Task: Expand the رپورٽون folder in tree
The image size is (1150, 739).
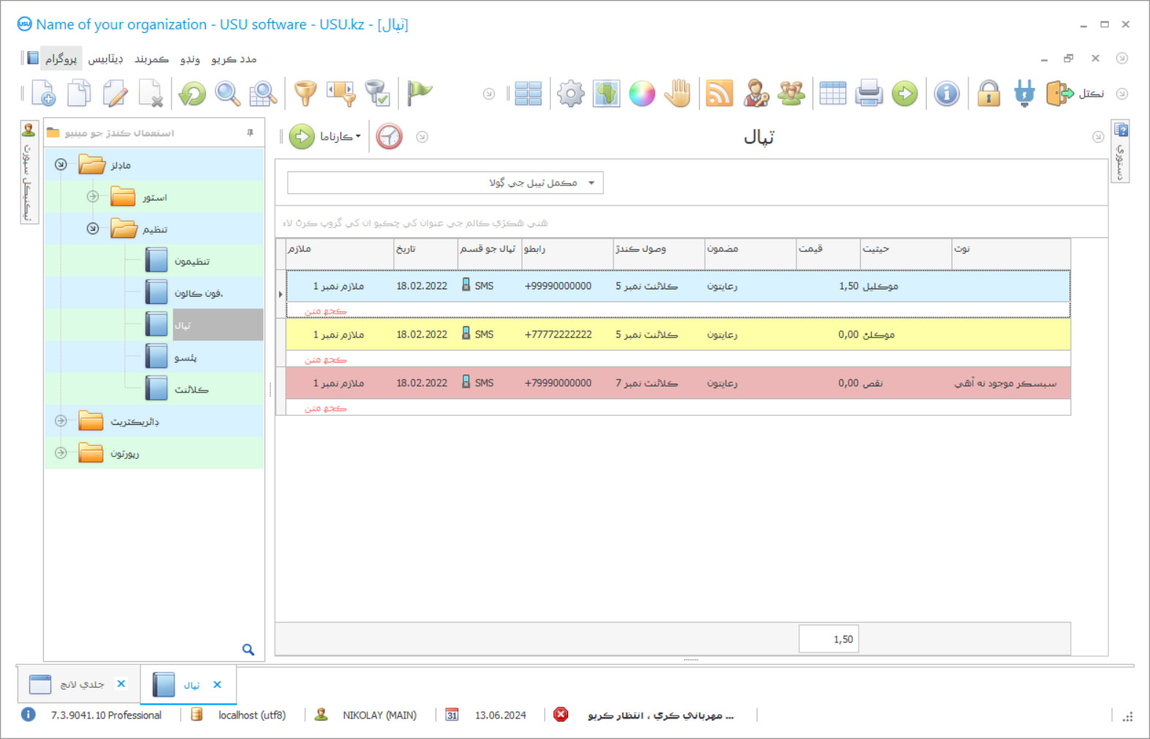Action: click(61, 453)
